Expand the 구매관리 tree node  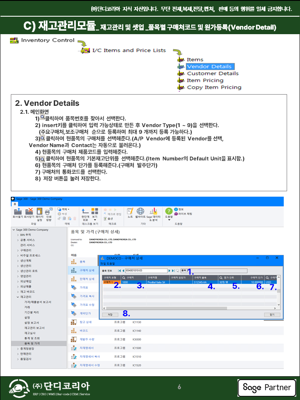pos(18,250)
